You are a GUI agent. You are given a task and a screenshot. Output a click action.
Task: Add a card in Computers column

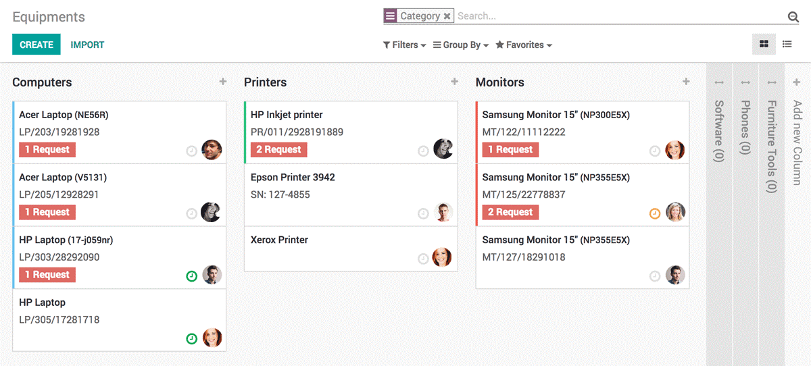click(223, 82)
